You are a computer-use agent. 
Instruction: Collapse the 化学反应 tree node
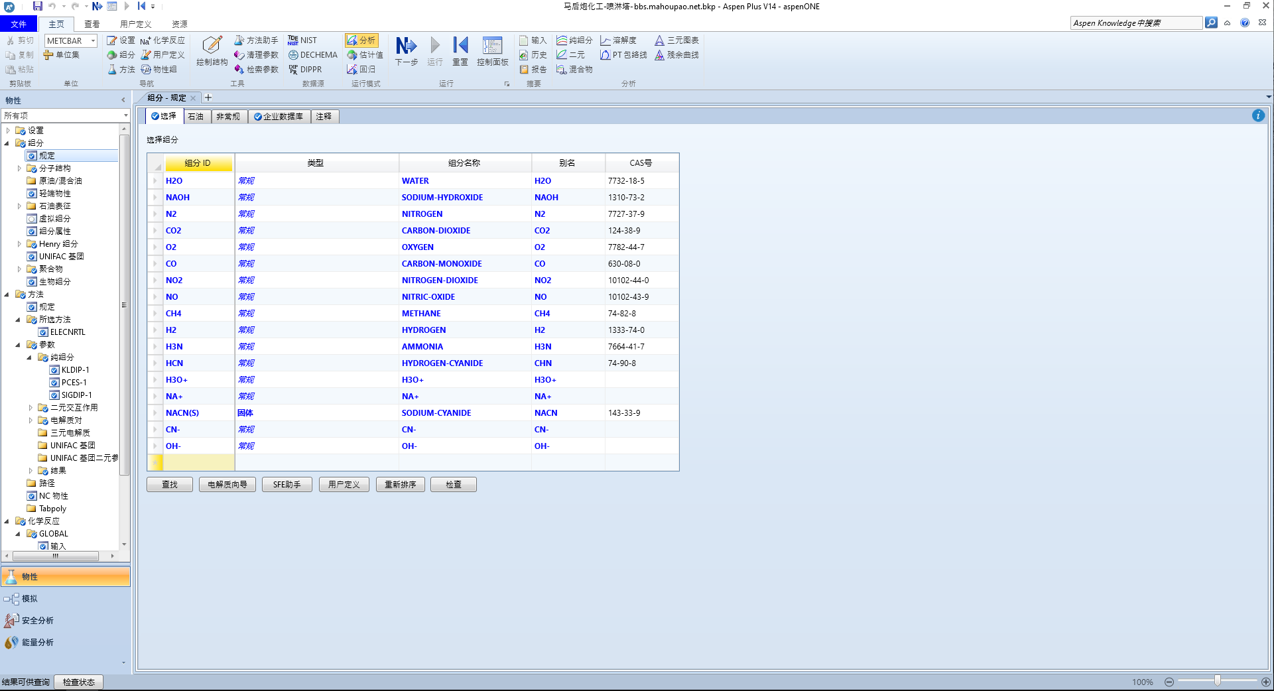(x=7, y=521)
